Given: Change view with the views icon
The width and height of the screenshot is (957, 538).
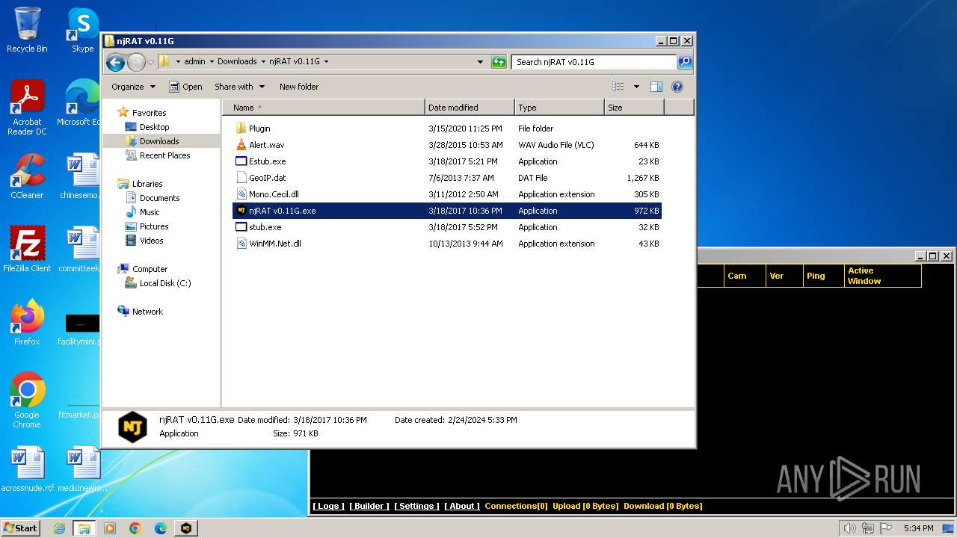Looking at the screenshot, I should click(x=618, y=87).
